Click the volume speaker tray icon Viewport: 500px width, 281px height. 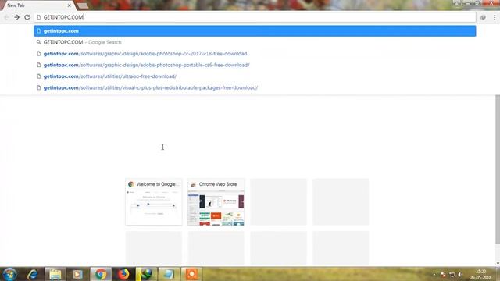click(x=460, y=274)
